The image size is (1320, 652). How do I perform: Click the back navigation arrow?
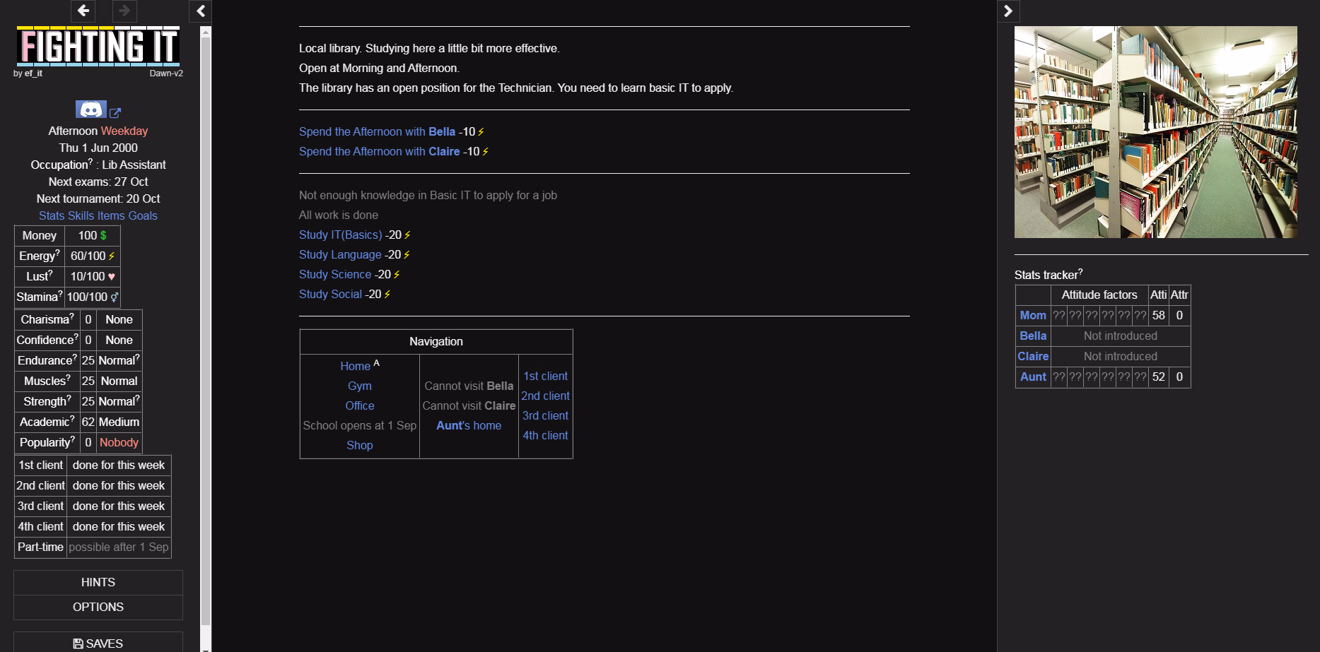[83, 11]
